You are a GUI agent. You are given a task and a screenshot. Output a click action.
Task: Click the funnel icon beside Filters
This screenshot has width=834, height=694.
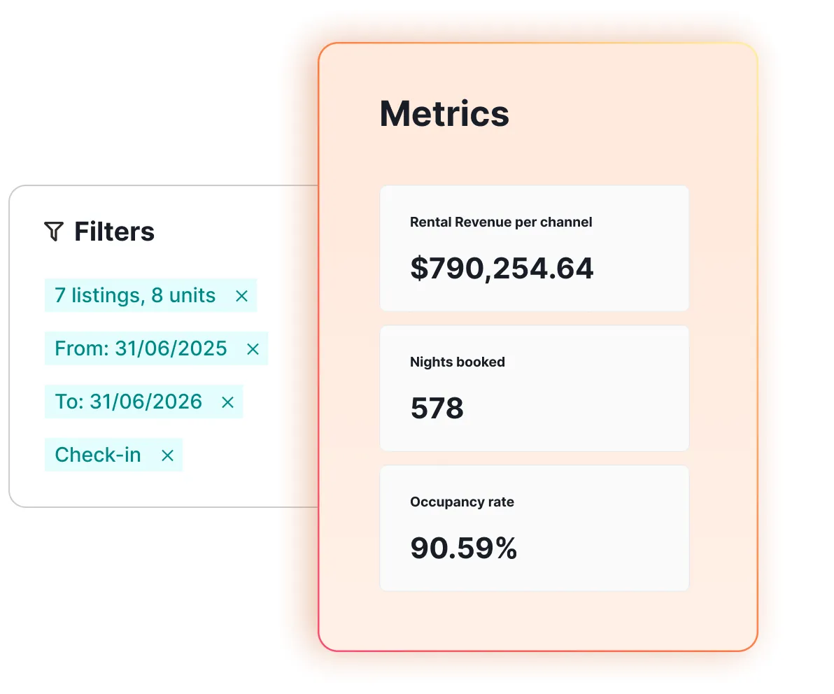(x=54, y=232)
